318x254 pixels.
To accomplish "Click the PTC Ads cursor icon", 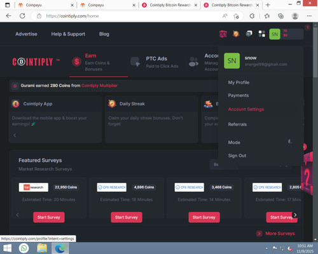I will [x=135, y=62].
